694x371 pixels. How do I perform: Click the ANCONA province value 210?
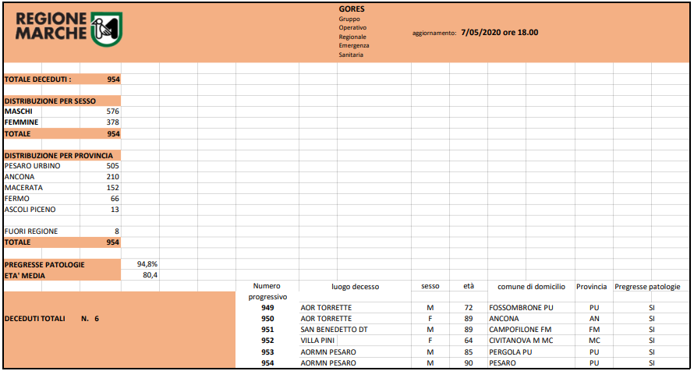click(113, 177)
